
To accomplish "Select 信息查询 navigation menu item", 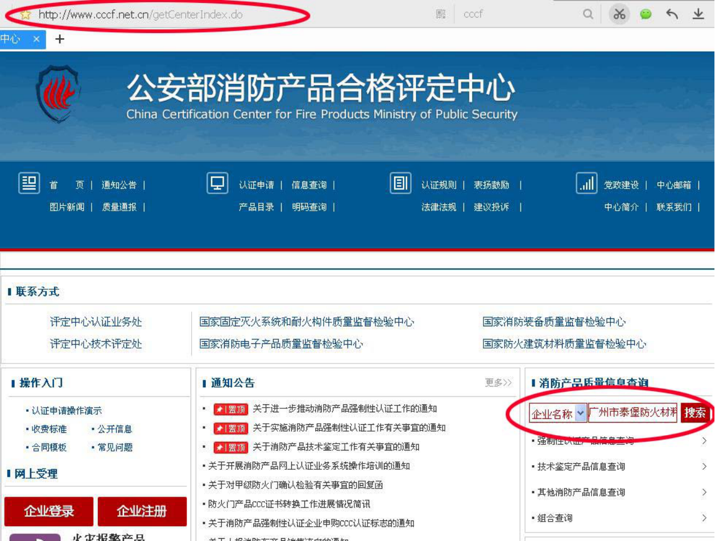I will click(309, 185).
